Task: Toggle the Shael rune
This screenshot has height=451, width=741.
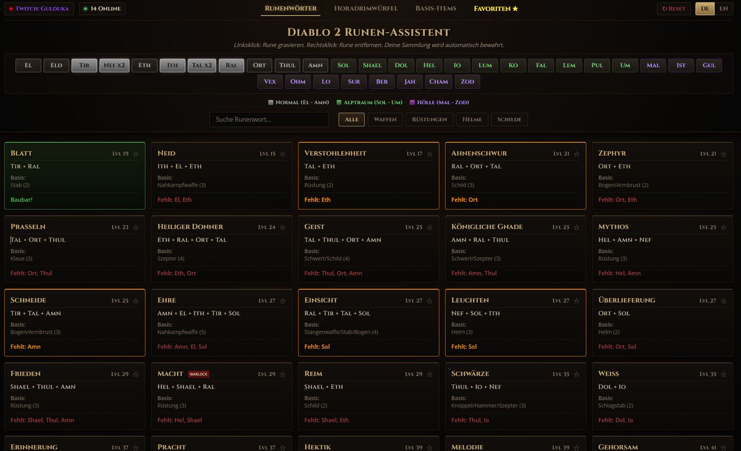Action: point(372,65)
